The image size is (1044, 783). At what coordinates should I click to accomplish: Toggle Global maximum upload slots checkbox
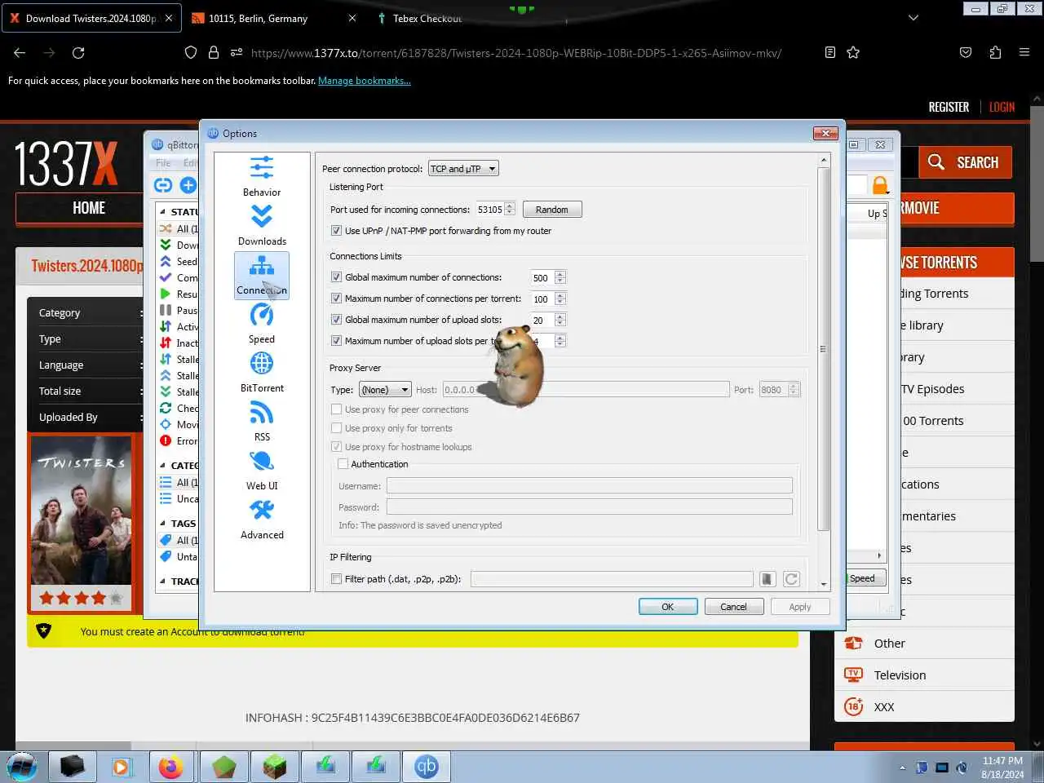(x=336, y=320)
